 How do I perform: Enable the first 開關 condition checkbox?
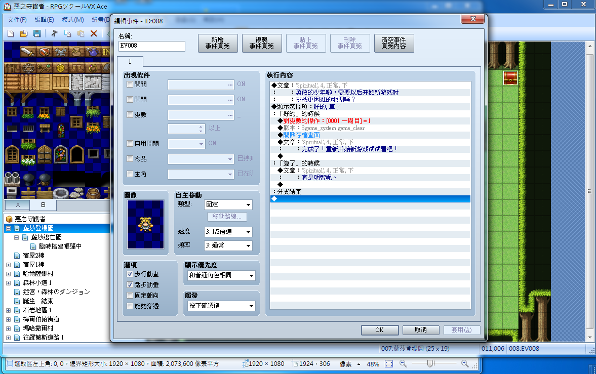click(x=130, y=85)
